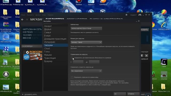Image resolution: width=171 pixels, height=96 pixels.
Task: Select Cloud settings category
Action: (x=56, y=49)
